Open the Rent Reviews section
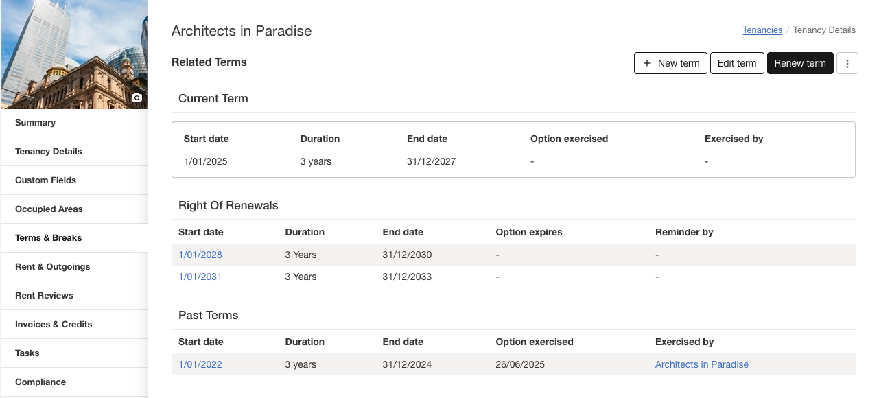Image resolution: width=879 pixels, height=398 pixels. click(44, 296)
